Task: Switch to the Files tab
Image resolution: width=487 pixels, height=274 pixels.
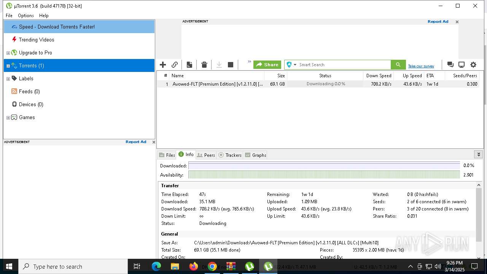Action: point(167,155)
